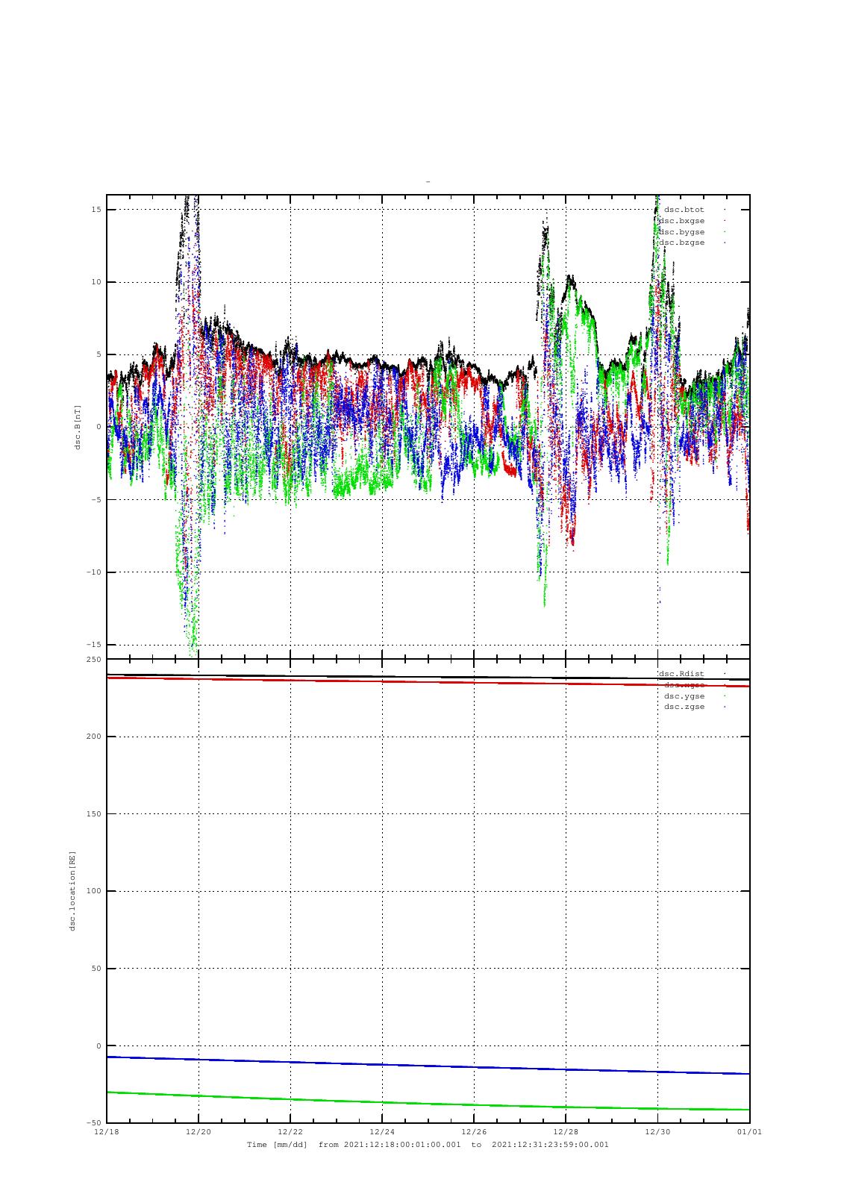Click the 12/24 x-axis tick label
Image resolution: width=844 pixels, height=1194 pixels.
pyautogui.click(x=382, y=1132)
